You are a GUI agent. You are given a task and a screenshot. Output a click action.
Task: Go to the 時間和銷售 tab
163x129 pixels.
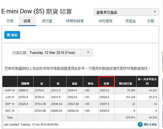pyautogui.click(x=75, y=21)
